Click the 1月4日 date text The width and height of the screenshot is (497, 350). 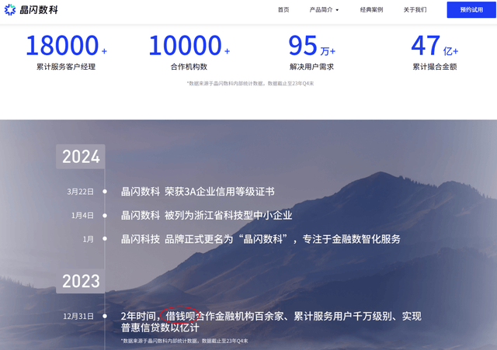(x=82, y=216)
